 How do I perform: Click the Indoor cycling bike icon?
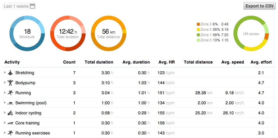tap(10, 113)
